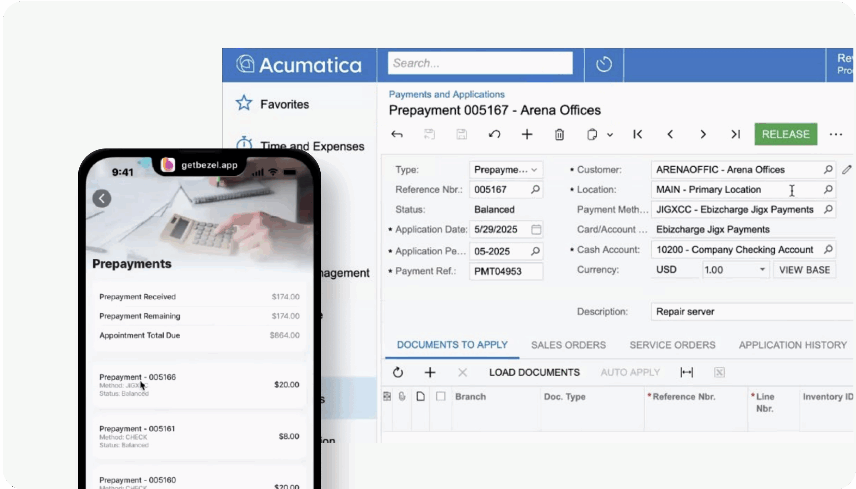Viewport: 856px width, 489px height.
Task: Open Reference Nbr. lookup magnifier
Action: click(x=535, y=189)
